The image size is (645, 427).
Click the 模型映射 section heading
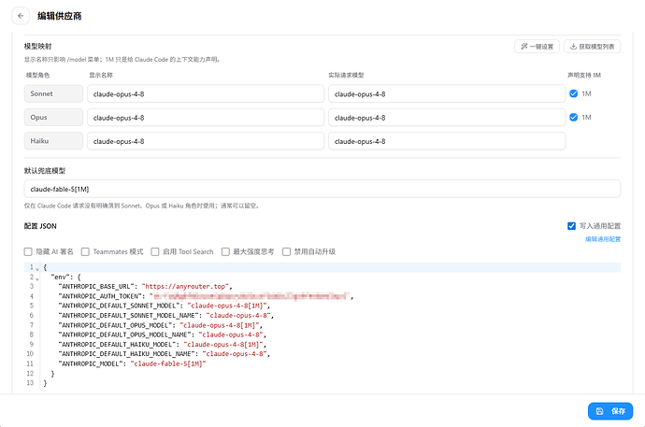coord(37,47)
